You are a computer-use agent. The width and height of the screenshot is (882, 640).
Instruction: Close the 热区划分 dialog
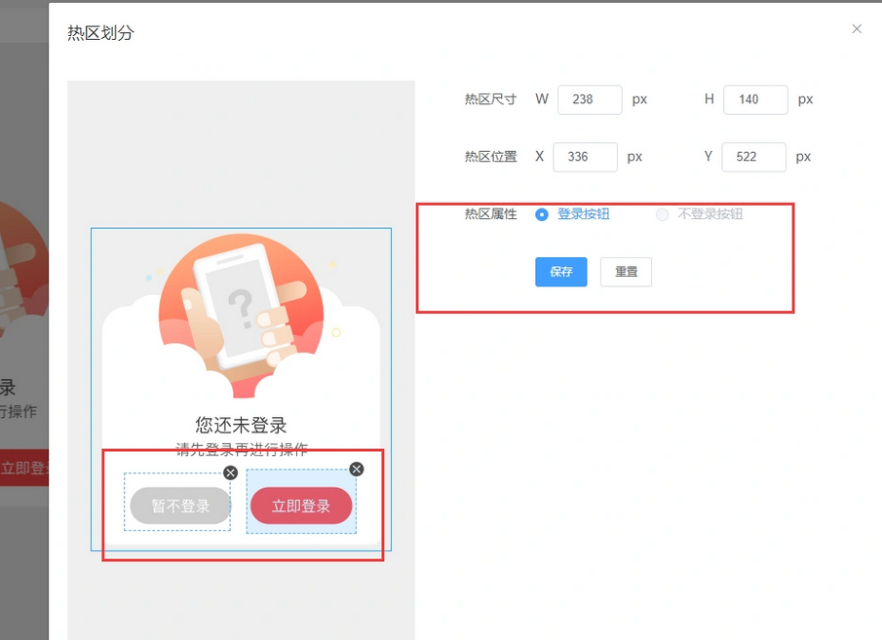tap(857, 29)
